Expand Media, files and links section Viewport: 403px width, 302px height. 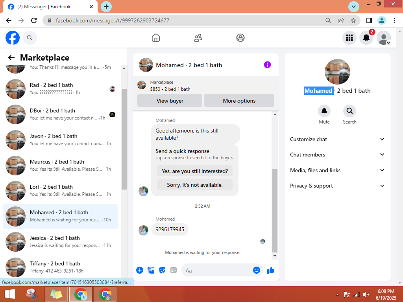click(337, 170)
